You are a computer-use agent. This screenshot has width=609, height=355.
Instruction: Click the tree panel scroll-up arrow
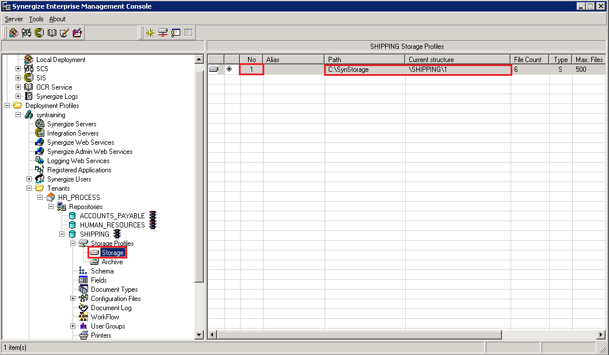coord(199,59)
